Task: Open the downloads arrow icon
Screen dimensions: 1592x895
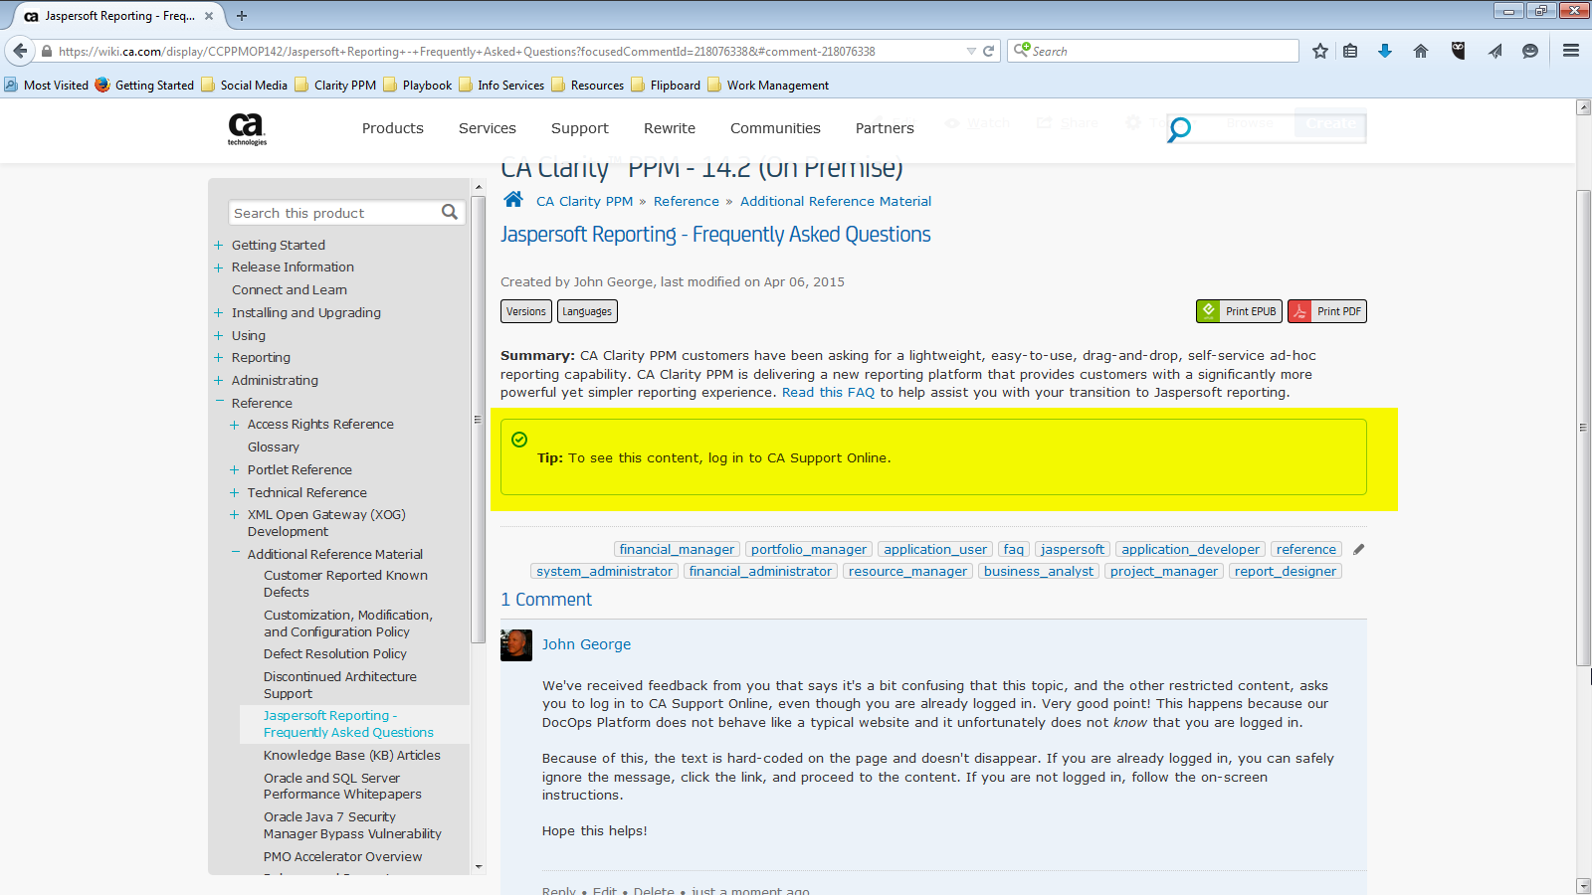Action: [x=1385, y=51]
